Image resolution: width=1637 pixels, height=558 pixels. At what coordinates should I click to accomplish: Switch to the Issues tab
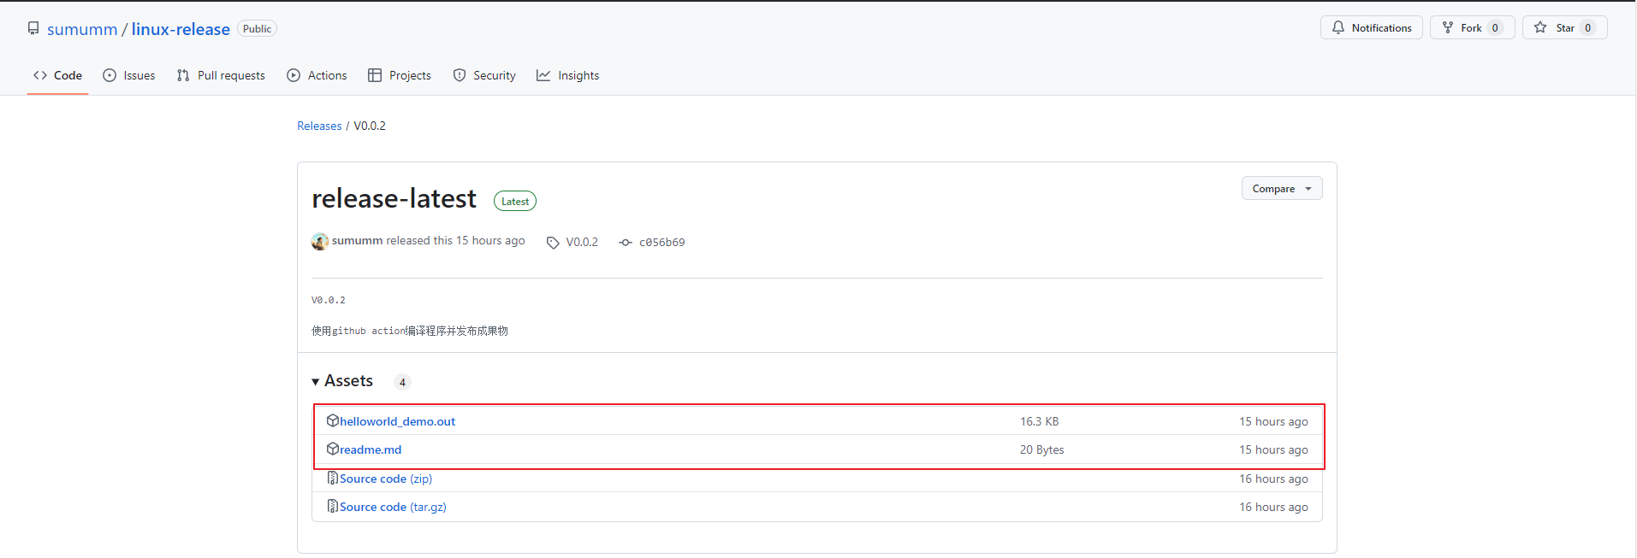point(129,75)
